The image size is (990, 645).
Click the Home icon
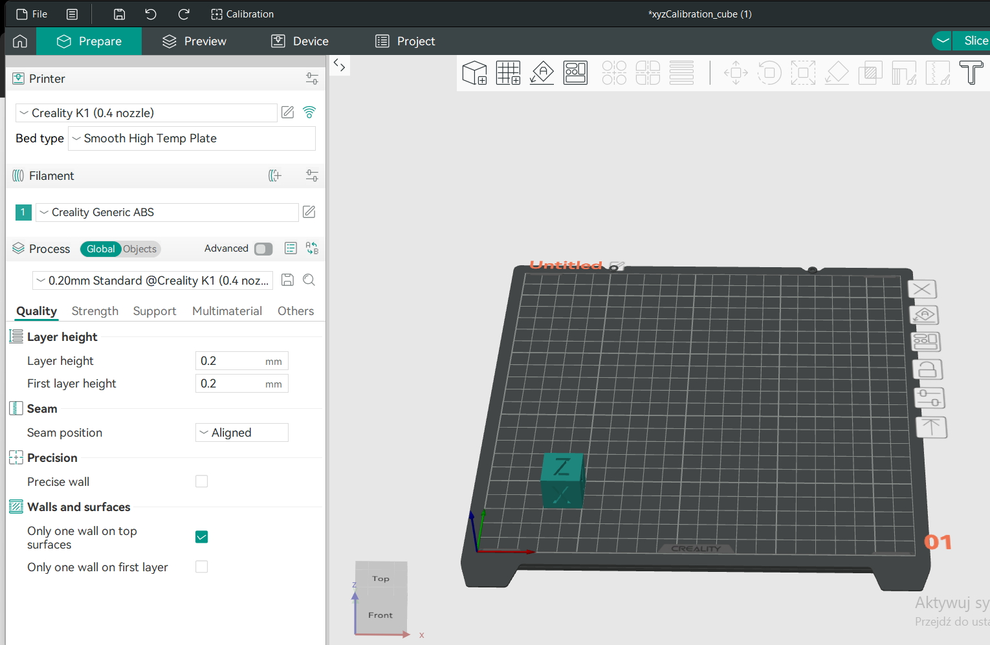(x=20, y=41)
